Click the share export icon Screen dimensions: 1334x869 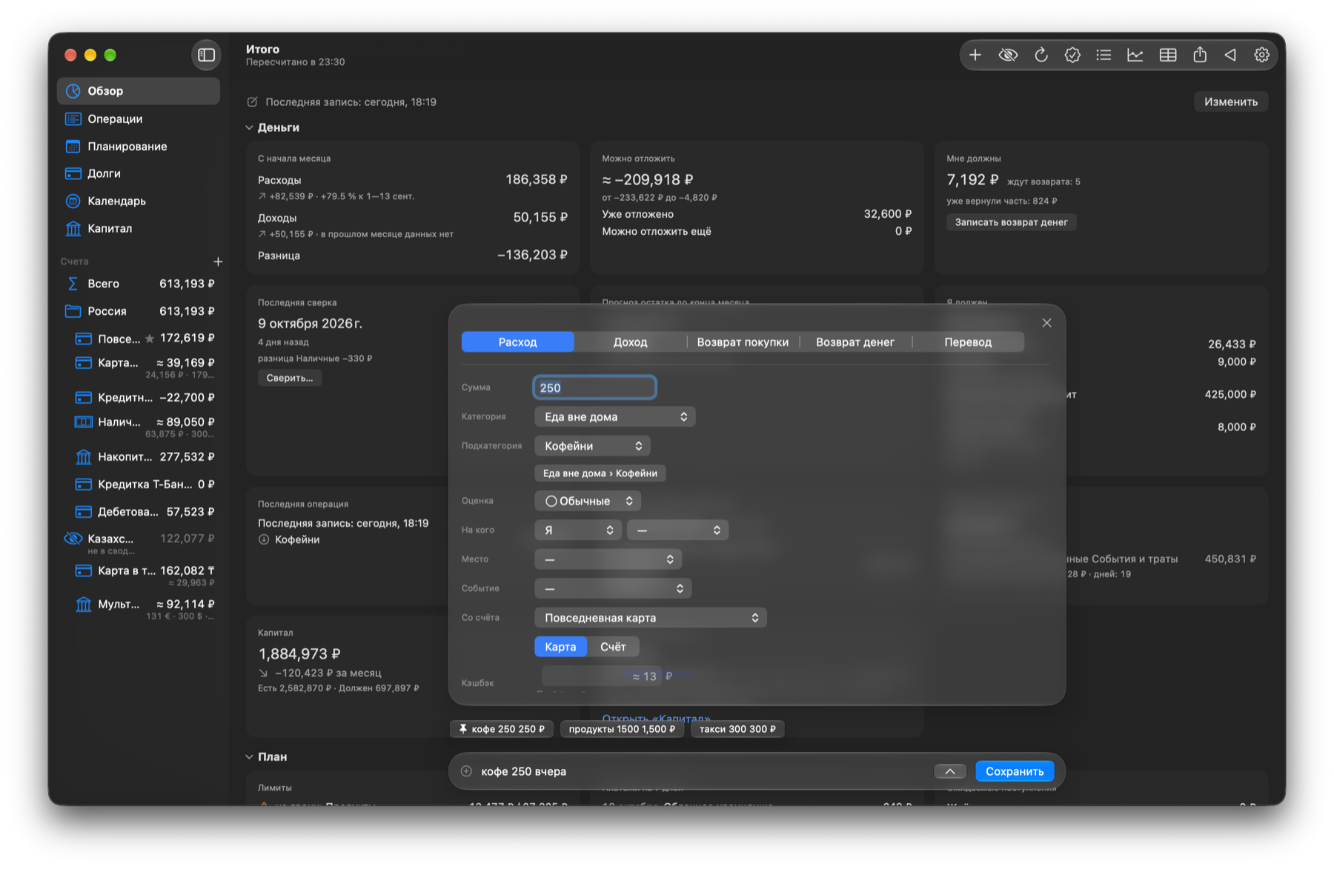pos(1200,55)
